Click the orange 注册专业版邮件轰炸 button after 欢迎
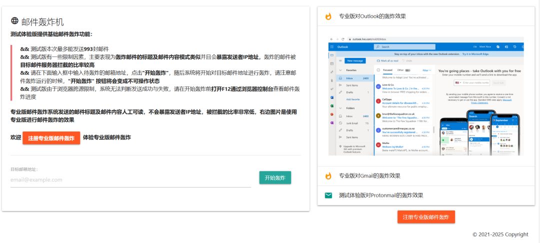 click(51, 138)
